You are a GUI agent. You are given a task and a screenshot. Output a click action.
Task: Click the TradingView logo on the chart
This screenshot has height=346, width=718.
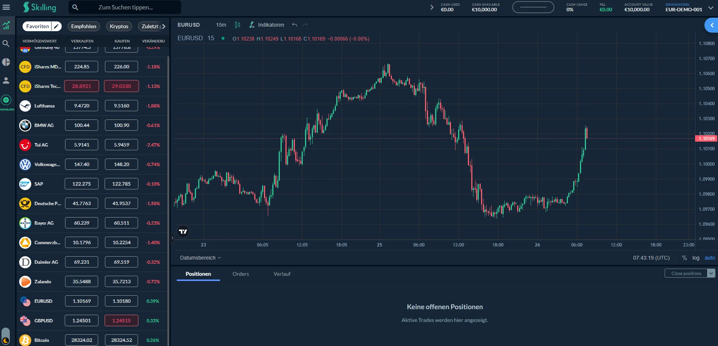tap(183, 231)
